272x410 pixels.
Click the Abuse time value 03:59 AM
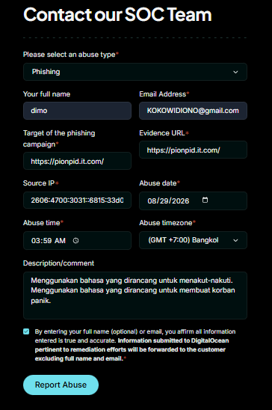49,241
